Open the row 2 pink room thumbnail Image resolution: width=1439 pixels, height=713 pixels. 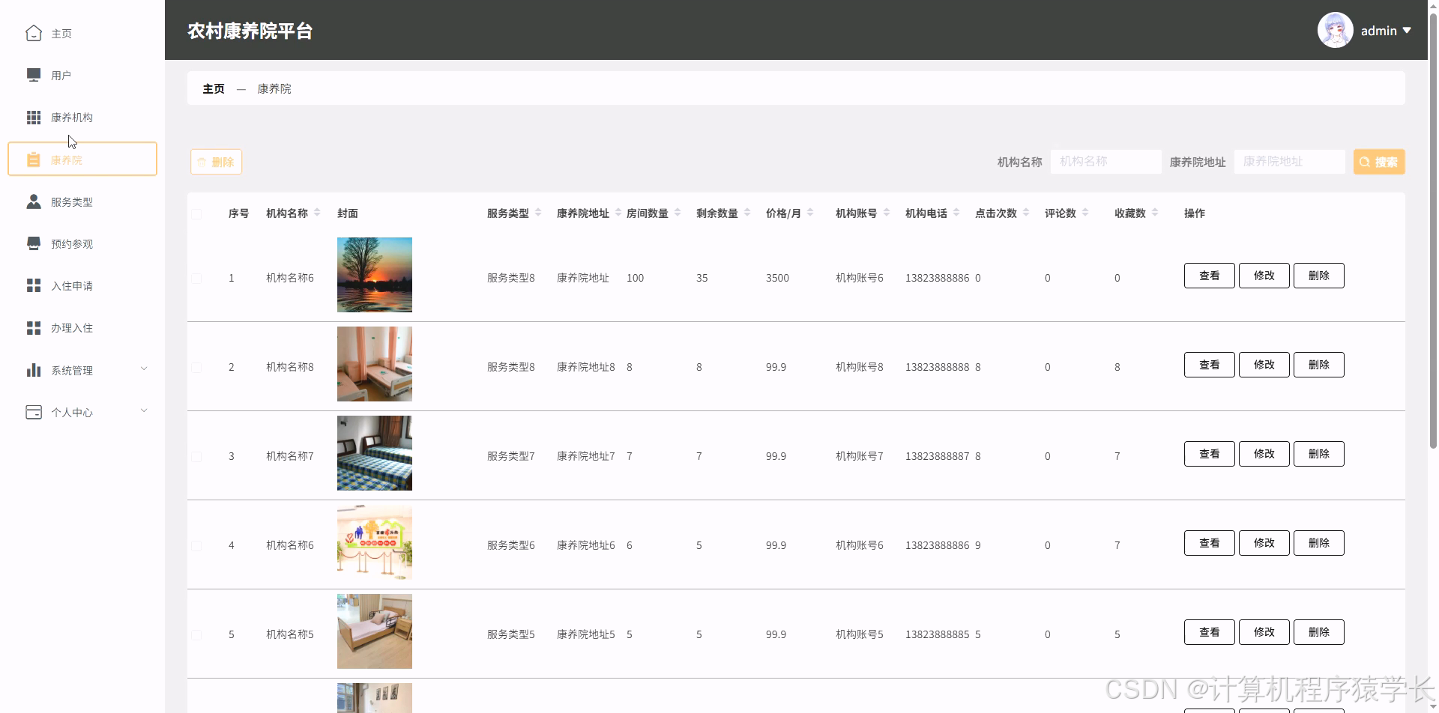click(375, 364)
